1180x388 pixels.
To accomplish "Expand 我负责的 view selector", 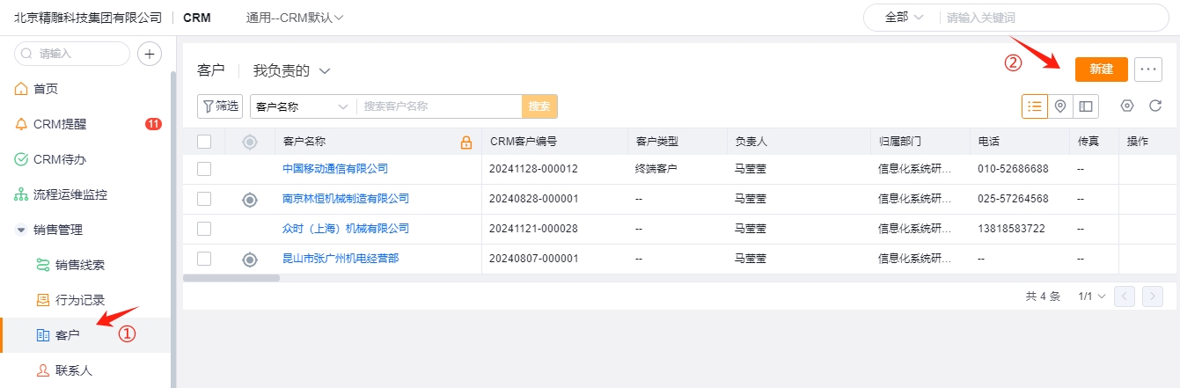I will click(291, 70).
